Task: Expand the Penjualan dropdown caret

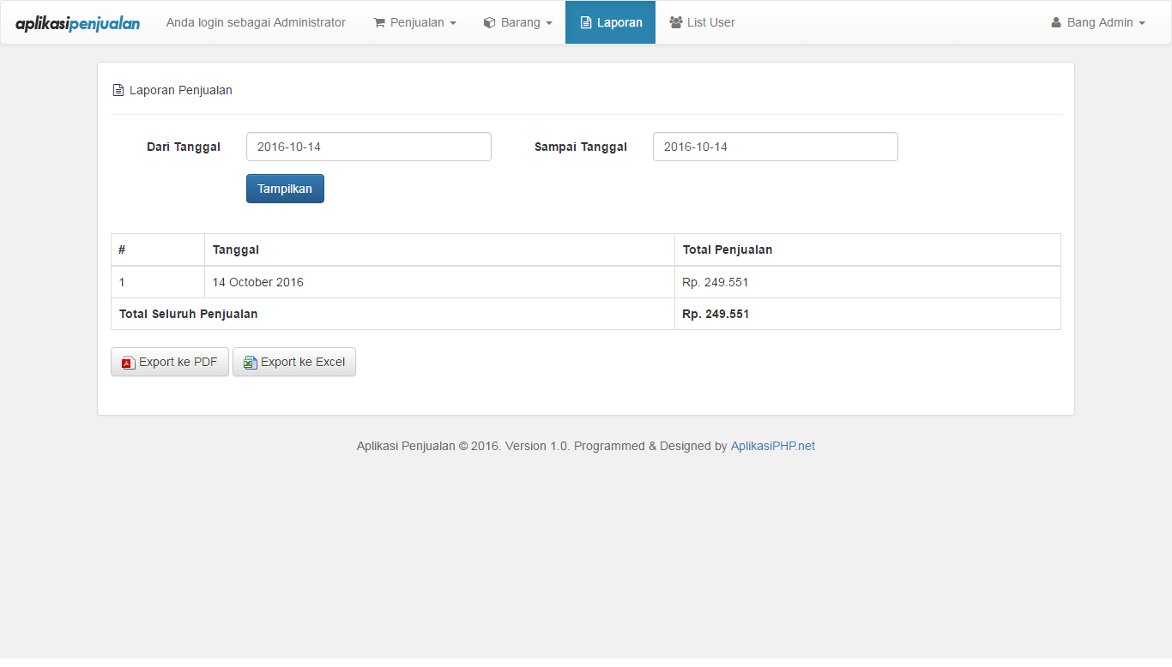Action: tap(453, 23)
